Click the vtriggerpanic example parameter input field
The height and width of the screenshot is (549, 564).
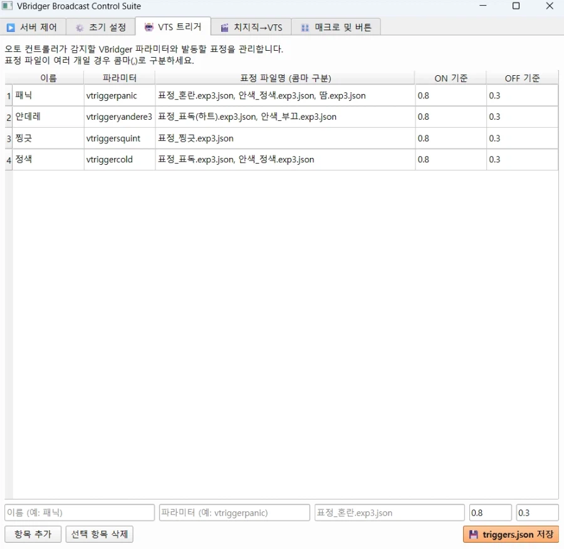234,512
